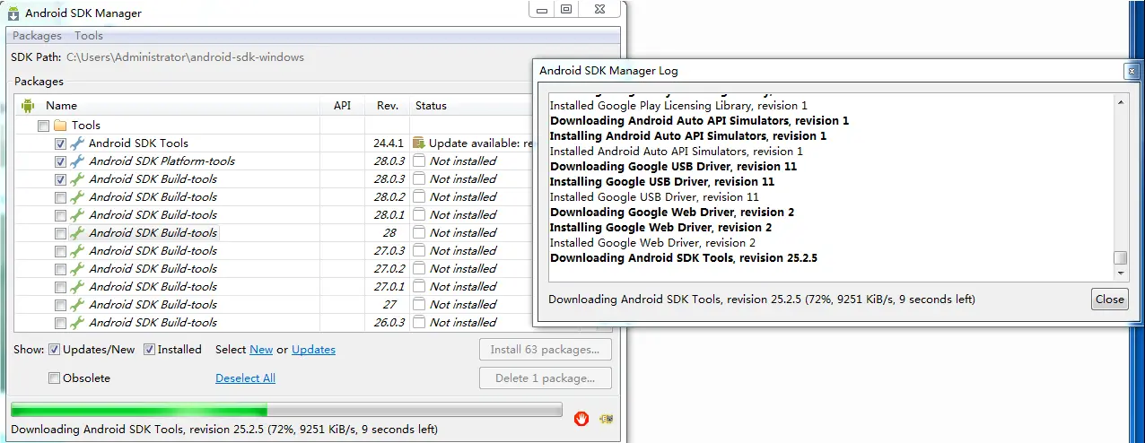Click the Select New link
The image size is (1145, 443).
261,350
